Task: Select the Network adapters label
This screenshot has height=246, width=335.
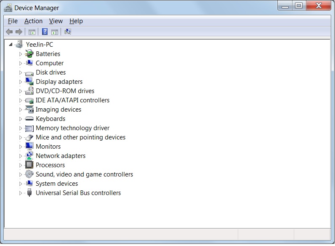Action: point(61,156)
